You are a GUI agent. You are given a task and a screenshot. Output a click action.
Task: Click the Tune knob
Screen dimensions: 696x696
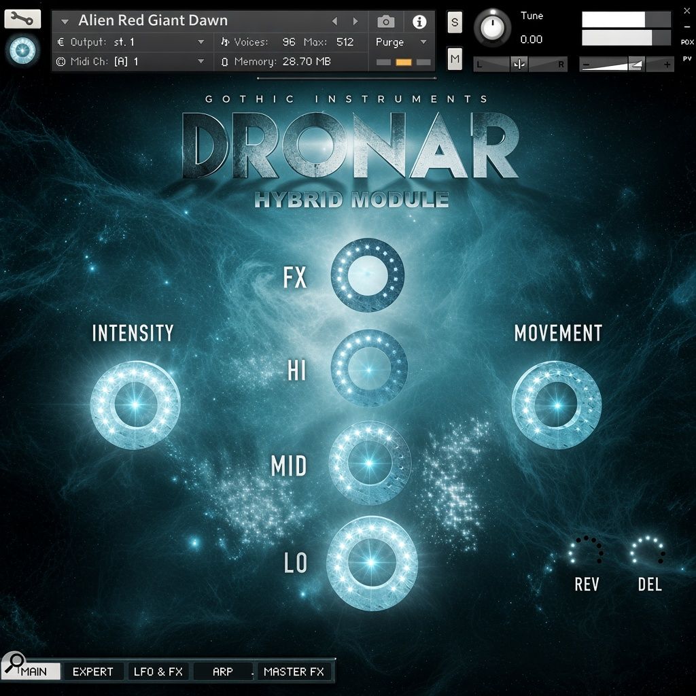pyautogui.click(x=492, y=27)
